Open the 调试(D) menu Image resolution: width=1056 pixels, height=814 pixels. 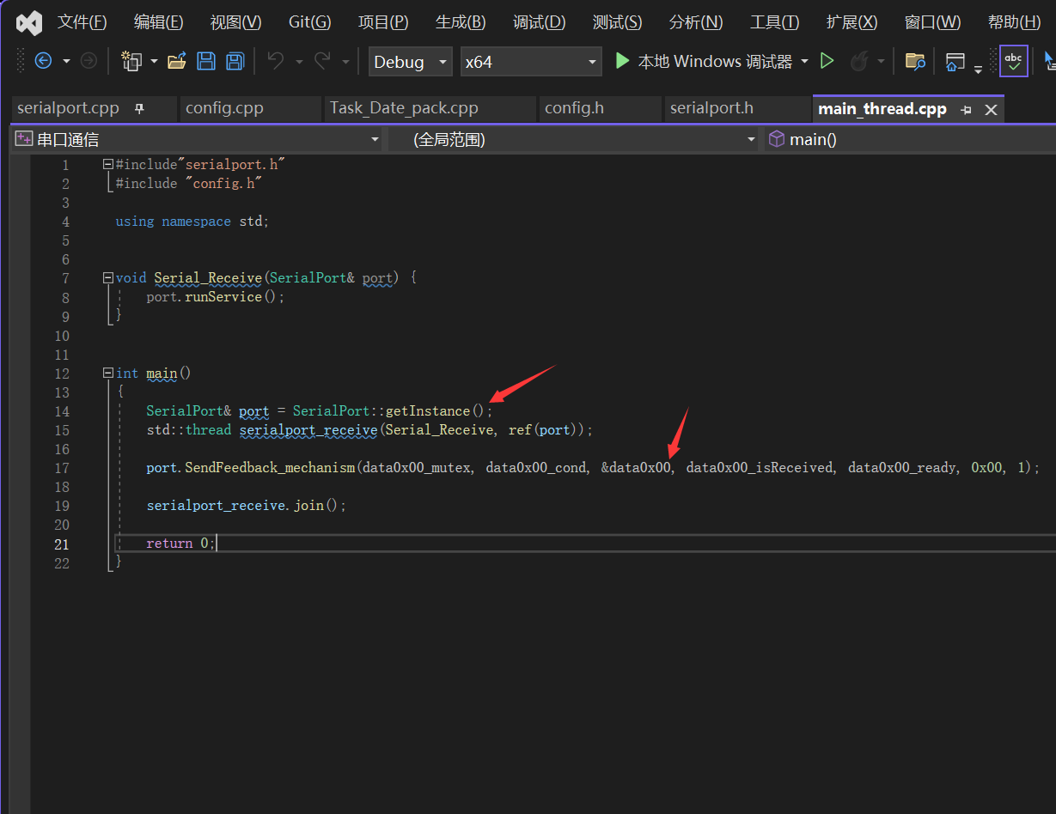click(x=540, y=22)
